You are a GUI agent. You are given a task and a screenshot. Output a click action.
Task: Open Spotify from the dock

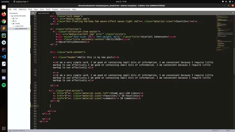[x=4, y=85]
